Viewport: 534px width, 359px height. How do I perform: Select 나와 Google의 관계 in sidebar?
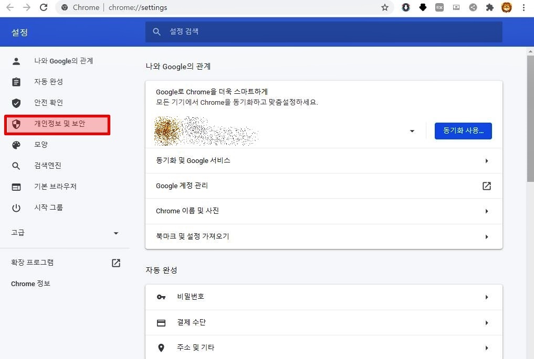click(64, 61)
